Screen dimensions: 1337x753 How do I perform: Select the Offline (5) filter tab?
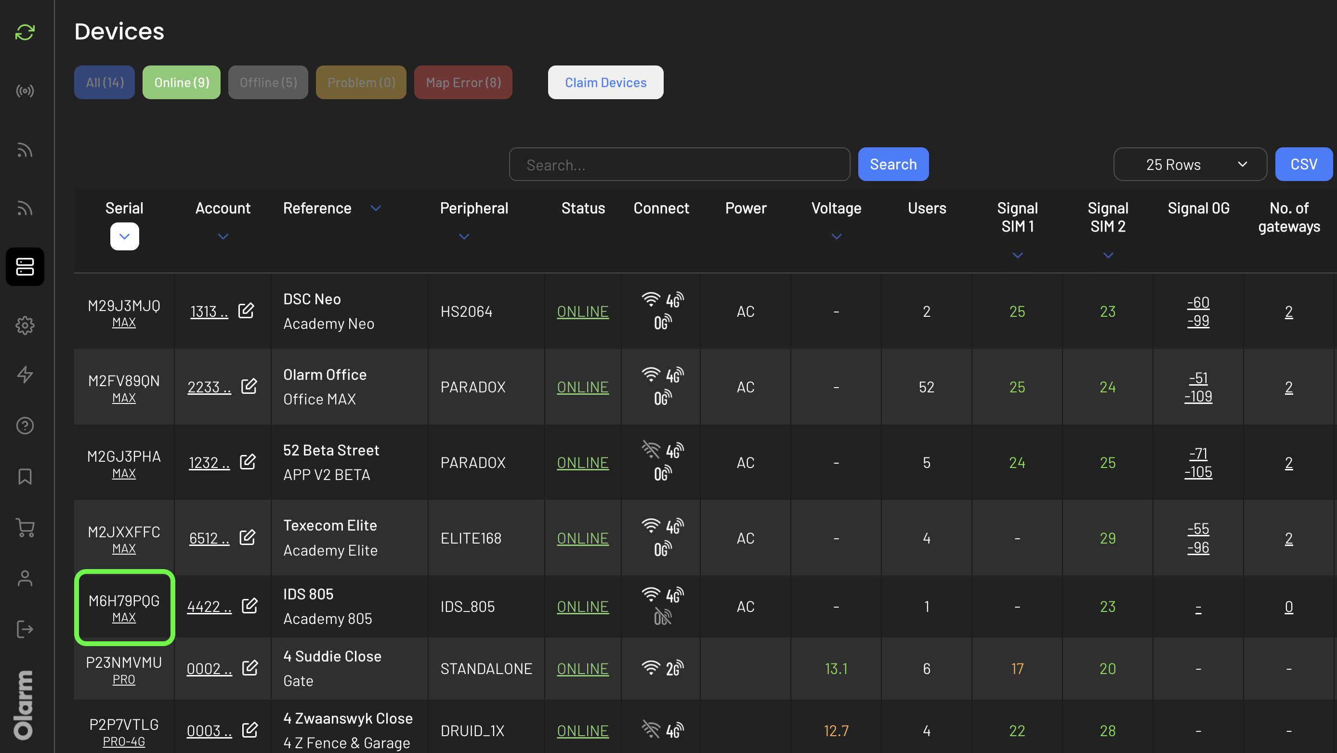[268, 82]
